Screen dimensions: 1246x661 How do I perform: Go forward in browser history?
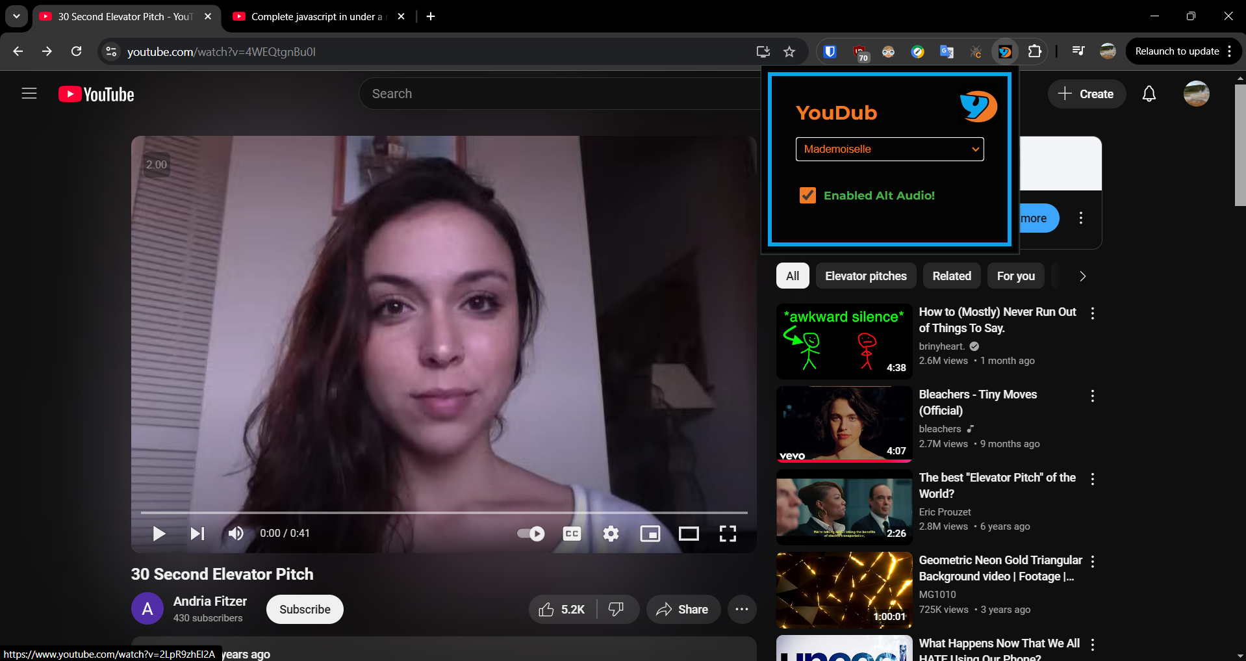(47, 51)
